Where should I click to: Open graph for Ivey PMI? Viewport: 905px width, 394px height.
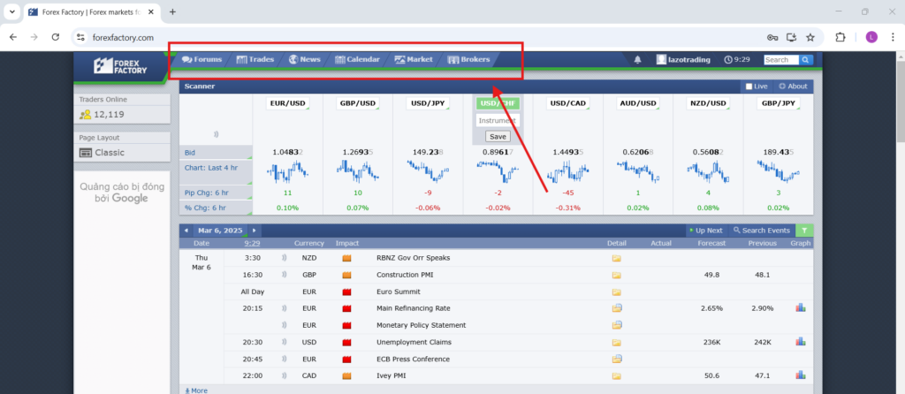801,375
